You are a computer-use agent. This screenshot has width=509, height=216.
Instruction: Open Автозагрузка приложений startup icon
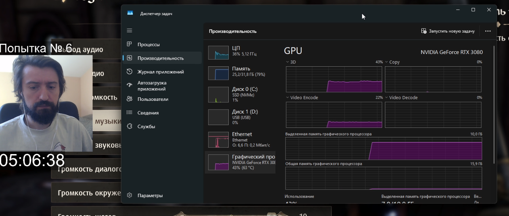click(129, 85)
